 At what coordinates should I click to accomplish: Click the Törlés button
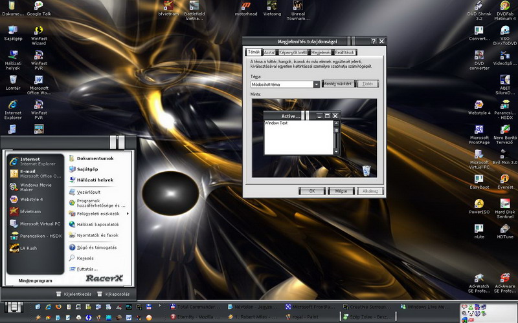click(x=367, y=84)
